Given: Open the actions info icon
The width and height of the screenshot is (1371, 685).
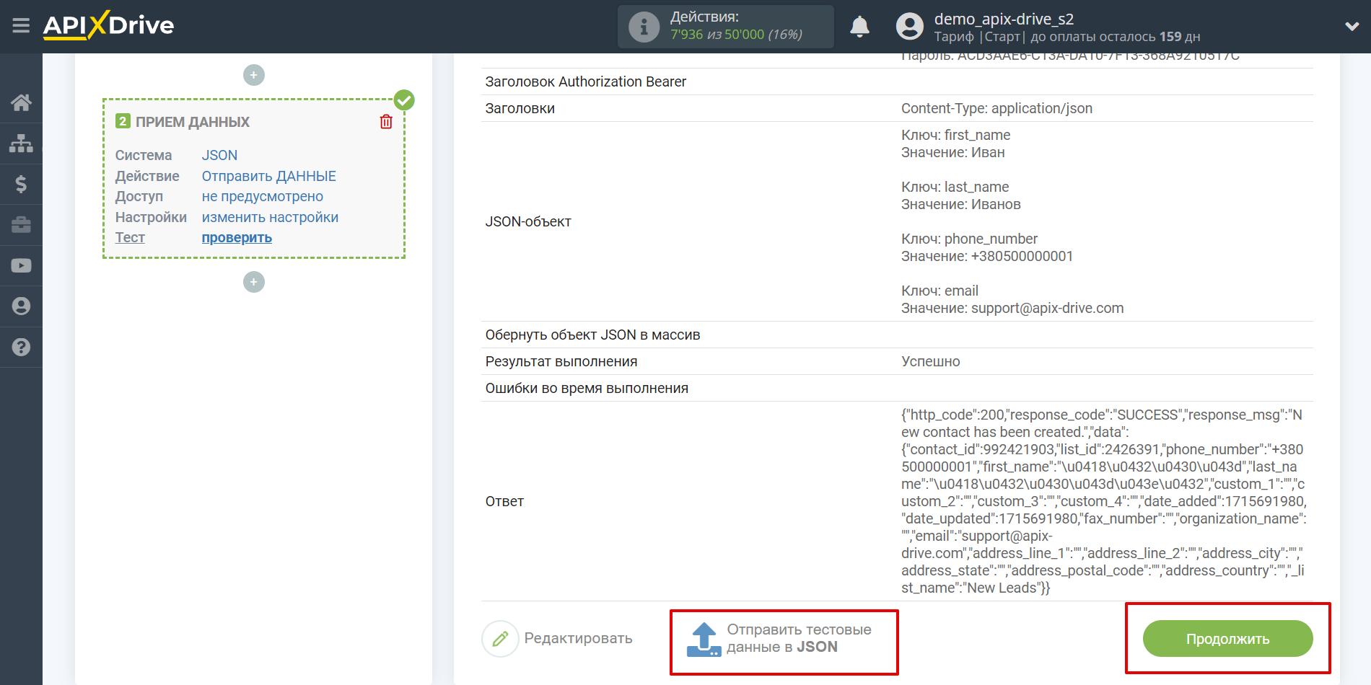Looking at the screenshot, I should pyautogui.click(x=644, y=27).
